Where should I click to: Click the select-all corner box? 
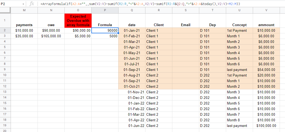pos(5,10)
